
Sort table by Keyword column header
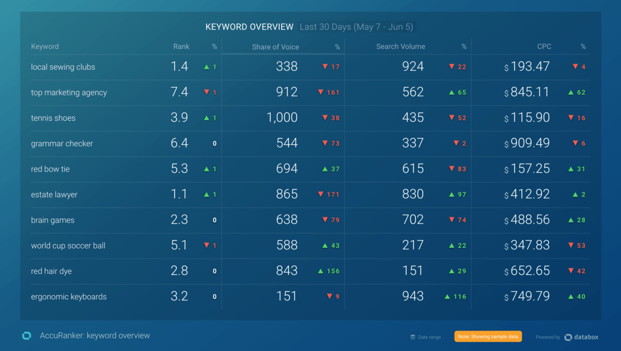tap(45, 47)
